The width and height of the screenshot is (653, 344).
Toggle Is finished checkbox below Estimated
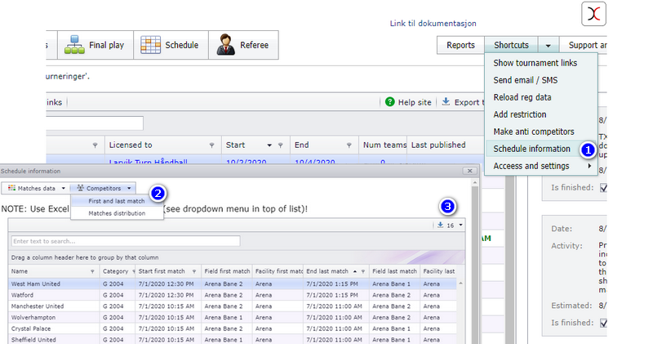603,323
